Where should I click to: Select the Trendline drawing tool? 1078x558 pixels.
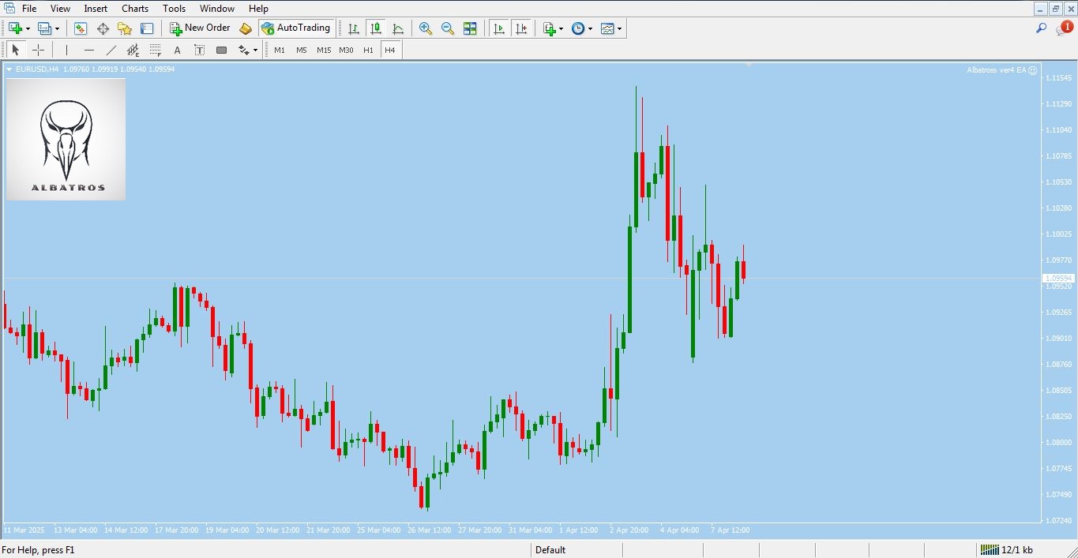pos(111,50)
